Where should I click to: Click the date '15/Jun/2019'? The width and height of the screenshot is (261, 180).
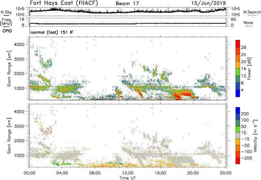tap(208, 3)
